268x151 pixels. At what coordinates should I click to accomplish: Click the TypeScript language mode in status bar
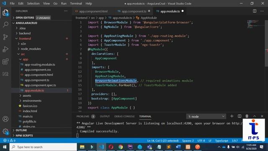pos(222,141)
